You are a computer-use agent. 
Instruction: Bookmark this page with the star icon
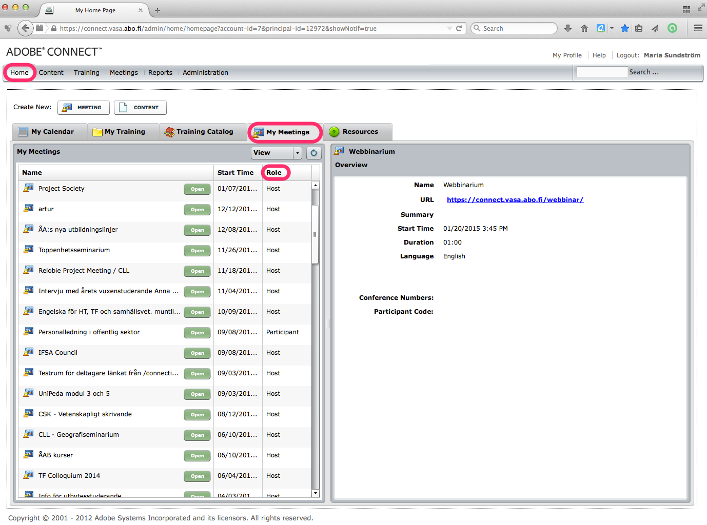point(624,28)
